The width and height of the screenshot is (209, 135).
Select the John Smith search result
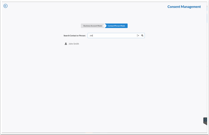click(74, 44)
